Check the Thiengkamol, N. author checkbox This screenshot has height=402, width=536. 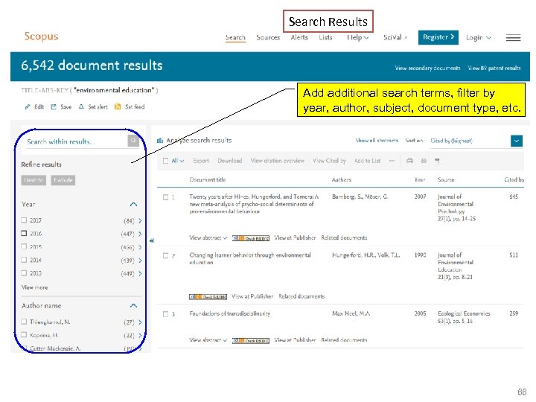(24, 322)
